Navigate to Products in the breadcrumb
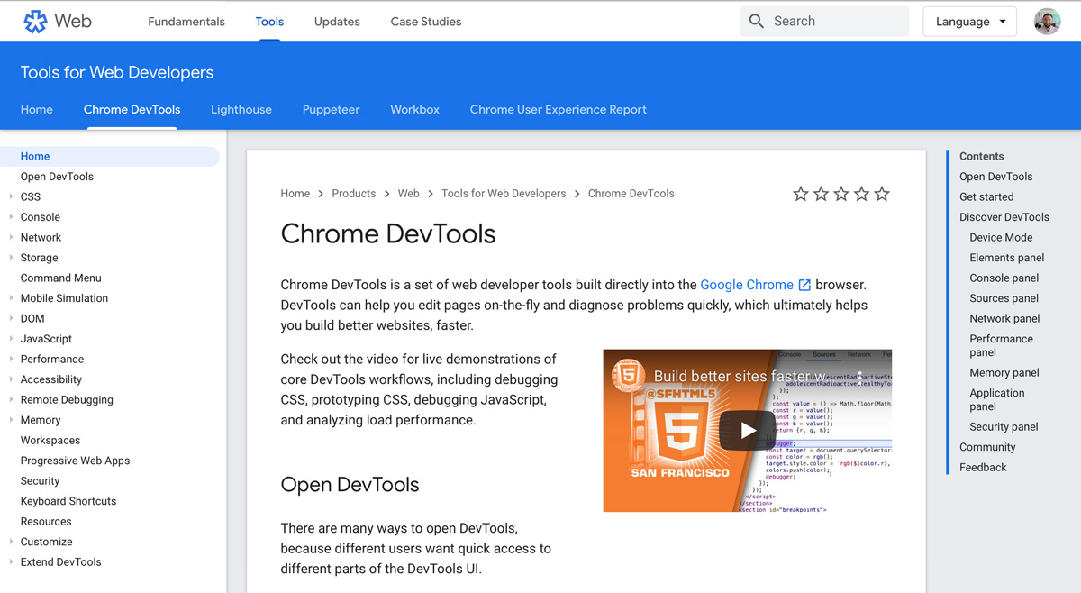Image resolution: width=1081 pixels, height=593 pixels. point(353,193)
